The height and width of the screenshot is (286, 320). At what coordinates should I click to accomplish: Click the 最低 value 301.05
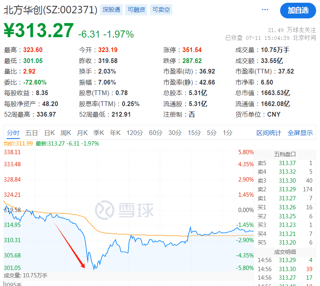click(x=33, y=61)
